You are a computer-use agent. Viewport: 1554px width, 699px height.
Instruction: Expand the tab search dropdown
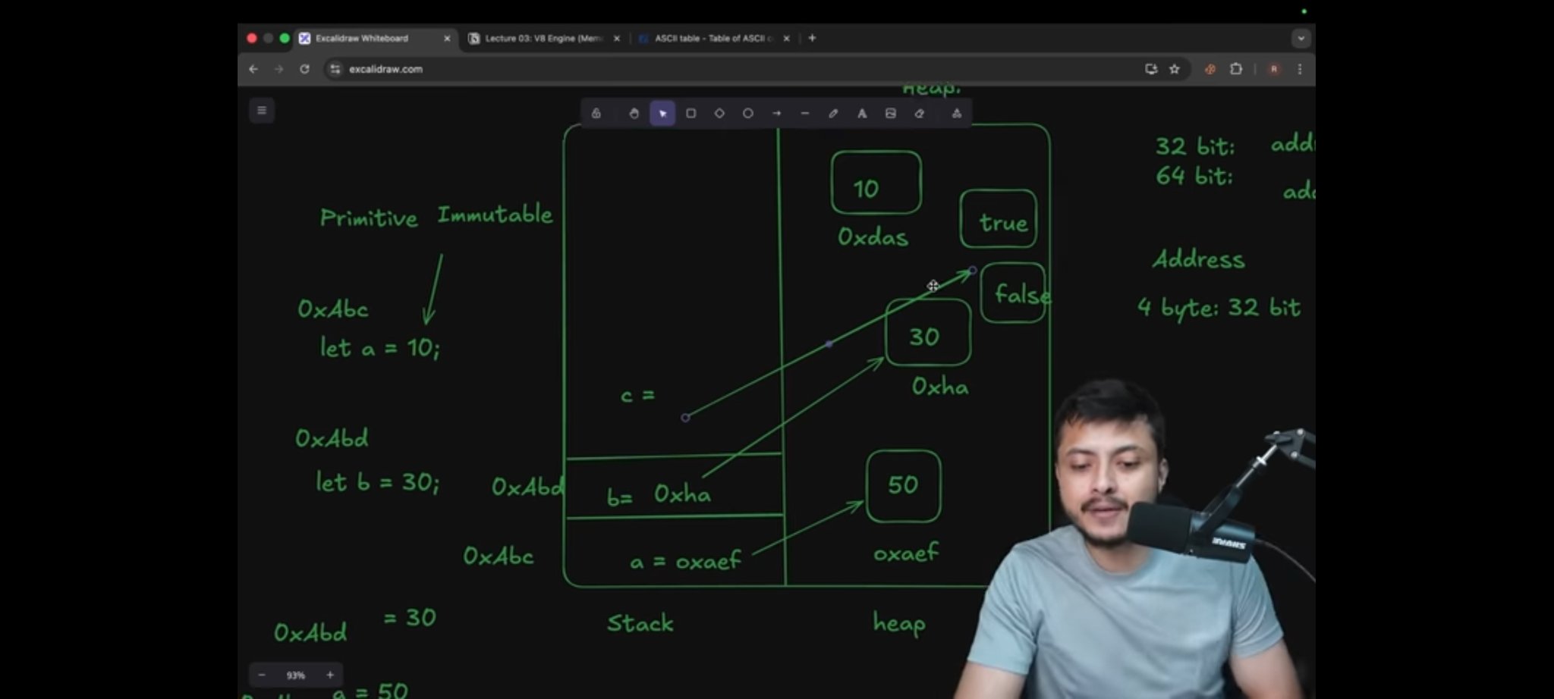[x=1301, y=38]
